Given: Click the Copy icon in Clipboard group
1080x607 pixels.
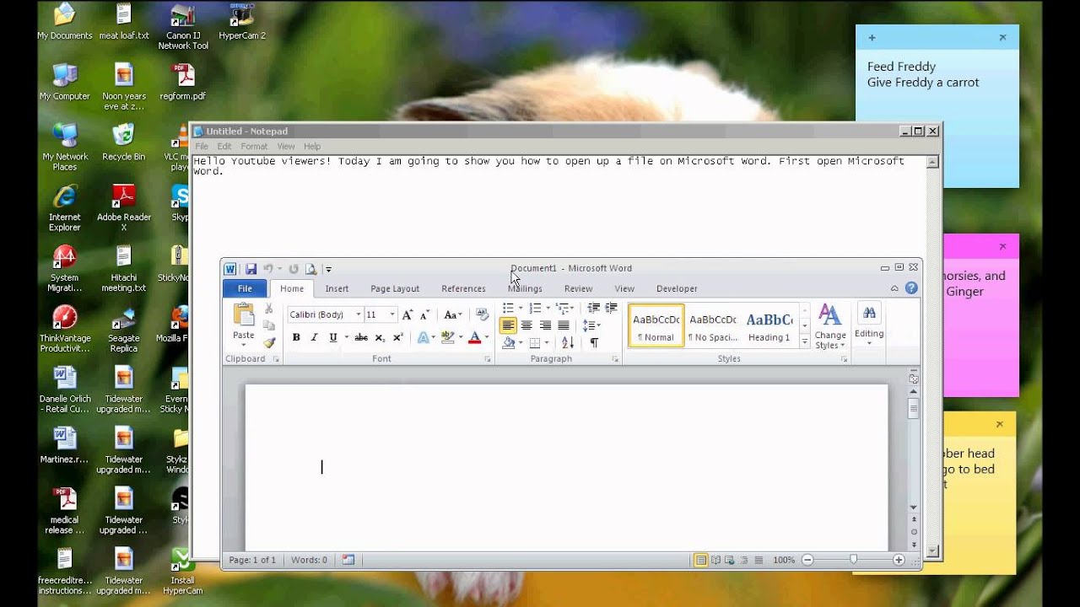Looking at the screenshot, I should (x=269, y=325).
